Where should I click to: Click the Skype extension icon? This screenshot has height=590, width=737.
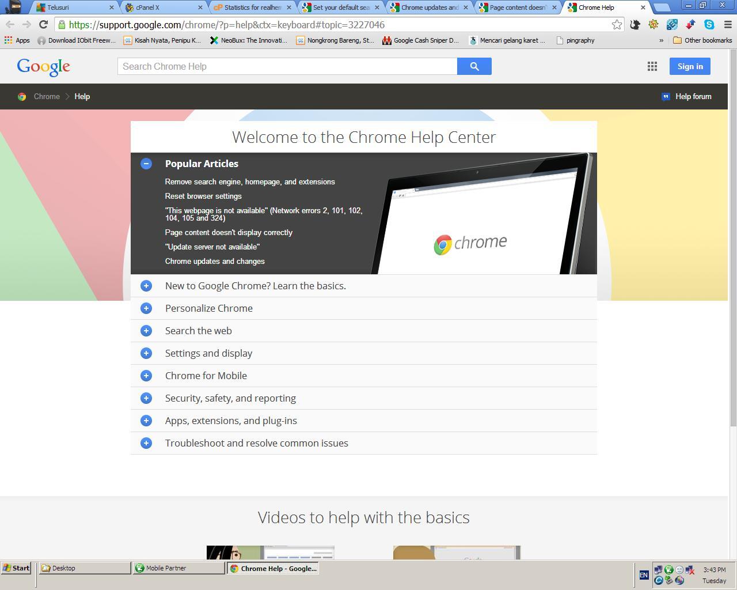coord(709,25)
